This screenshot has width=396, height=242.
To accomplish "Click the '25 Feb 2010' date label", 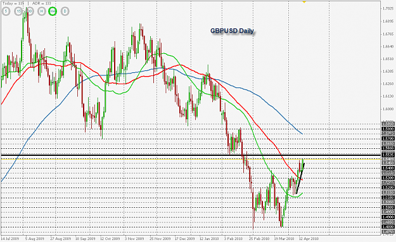I will pos(259,239).
